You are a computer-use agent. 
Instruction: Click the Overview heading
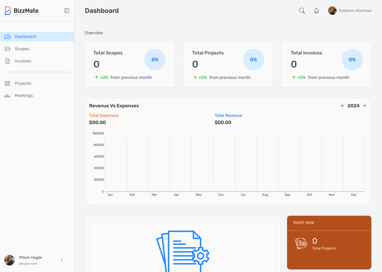[94, 33]
